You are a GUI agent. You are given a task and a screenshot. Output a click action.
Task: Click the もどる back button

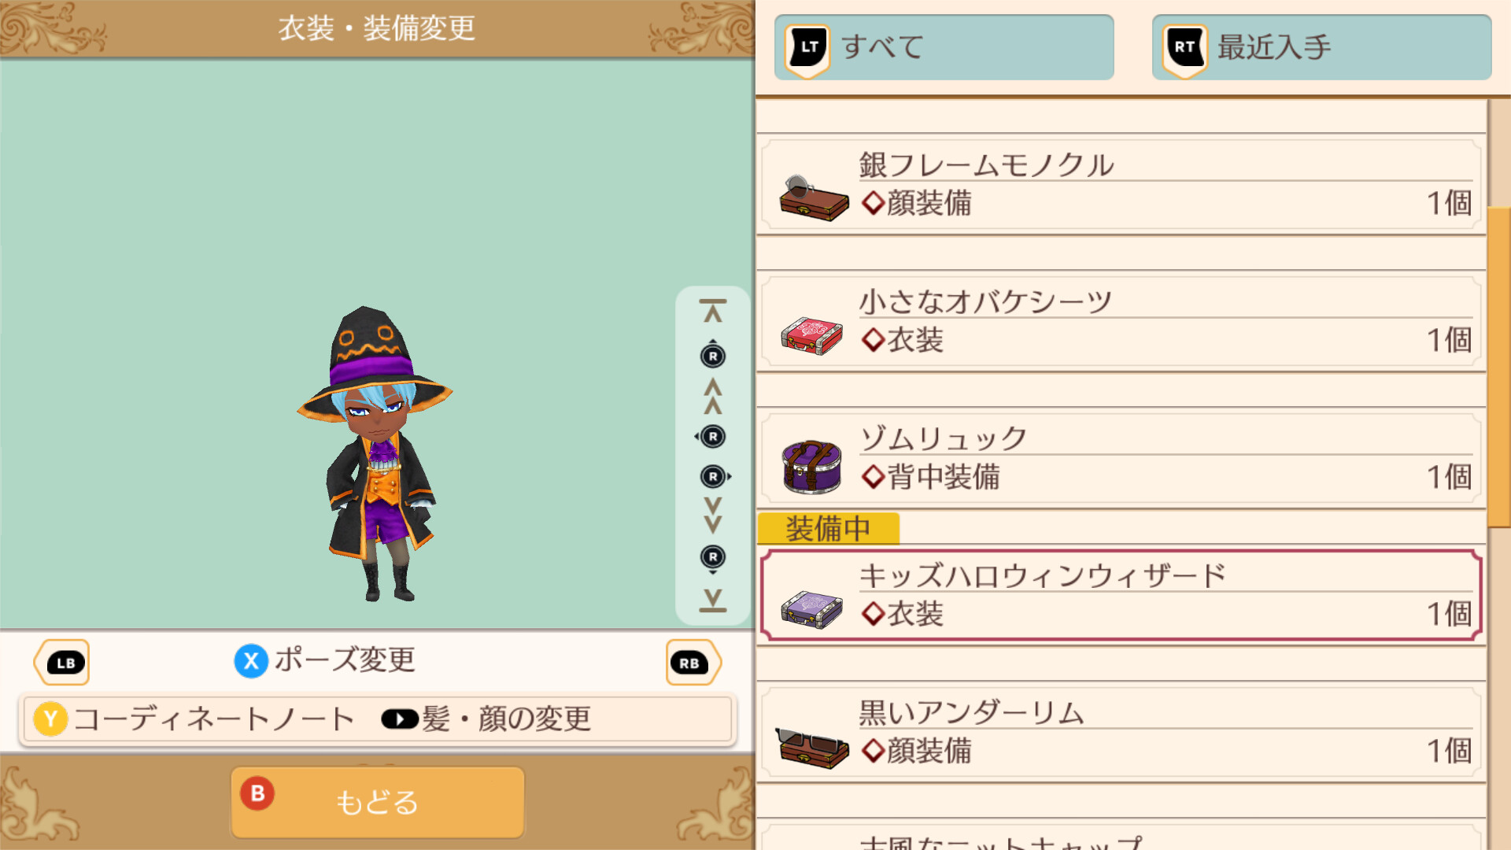[x=378, y=802]
